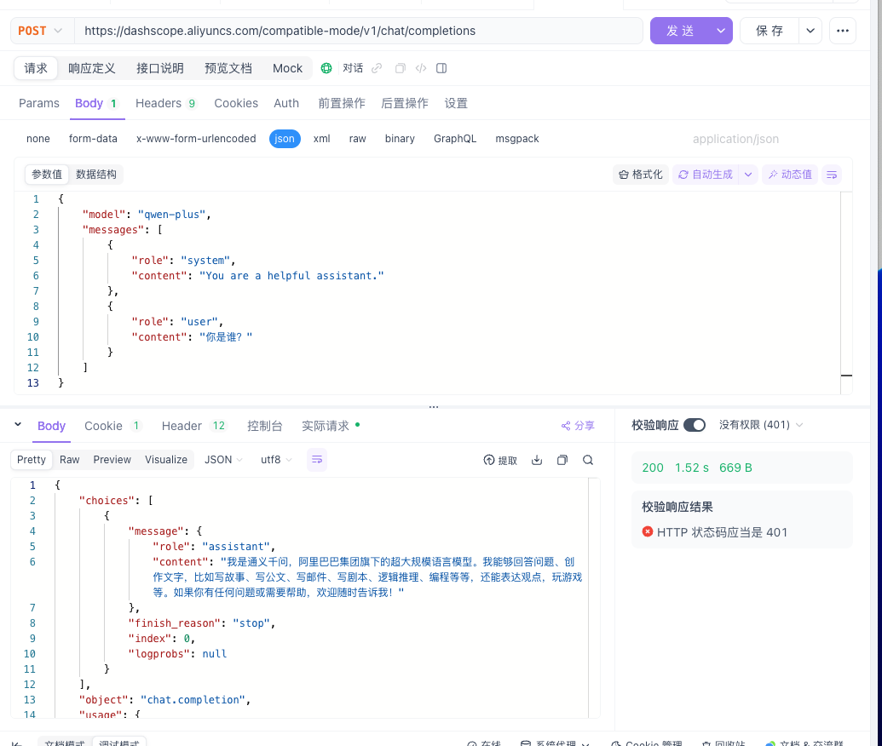Select the msgpack body type

[x=517, y=139]
